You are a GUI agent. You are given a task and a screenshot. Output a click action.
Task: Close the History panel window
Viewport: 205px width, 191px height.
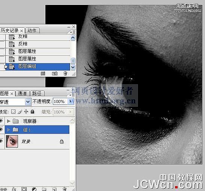coord(74,27)
